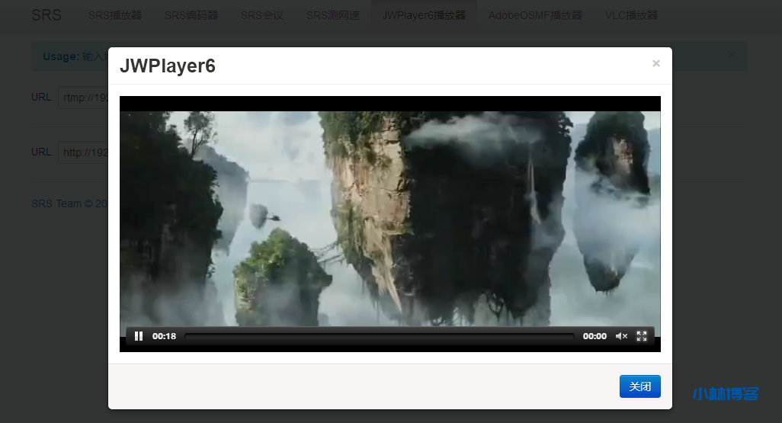Click the JWPlayer6播放器 tab
This screenshot has height=423, width=782.
point(424,15)
